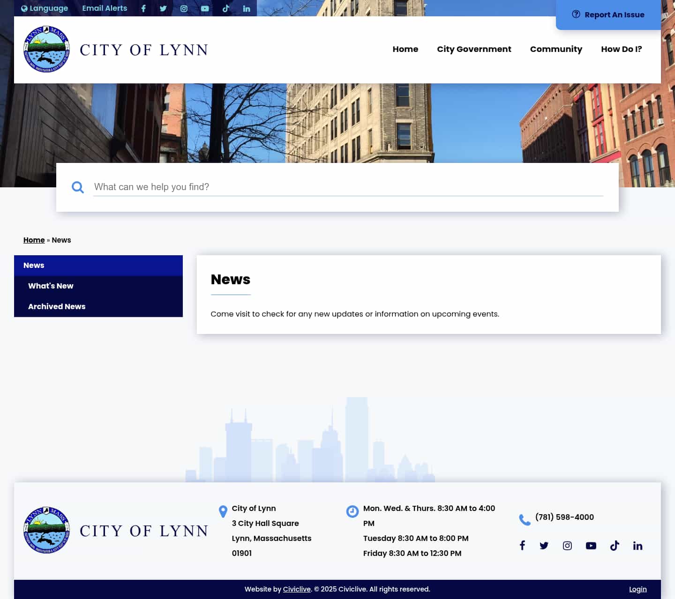This screenshot has height=599, width=675.
Task: Click inside the search input field
Action: pyautogui.click(x=328, y=187)
